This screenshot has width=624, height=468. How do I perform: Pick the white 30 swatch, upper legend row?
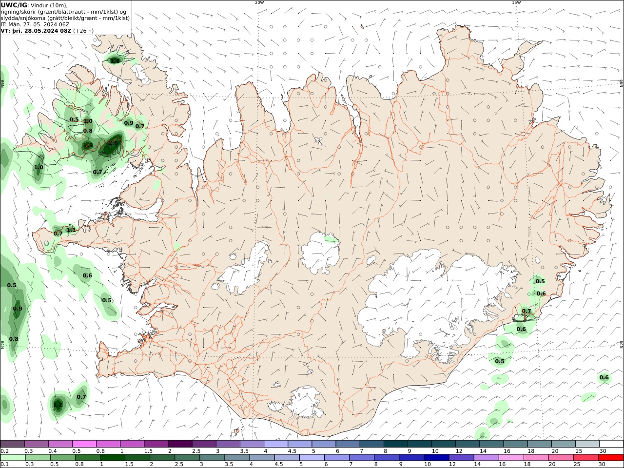pyautogui.click(x=611, y=444)
